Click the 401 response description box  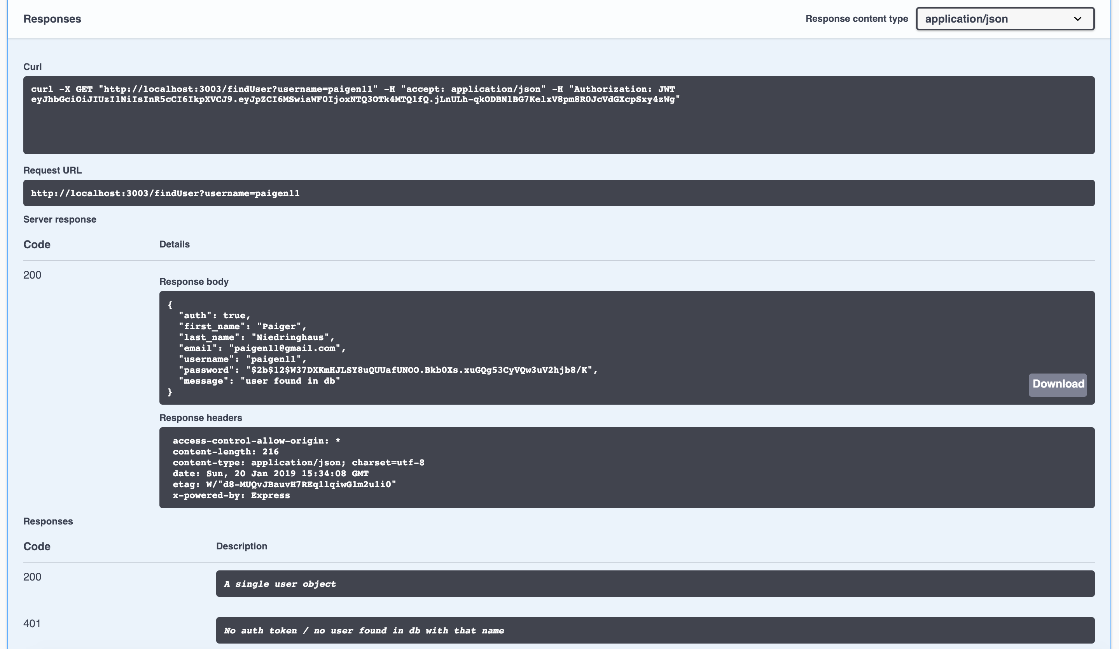pyautogui.click(x=654, y=630)
